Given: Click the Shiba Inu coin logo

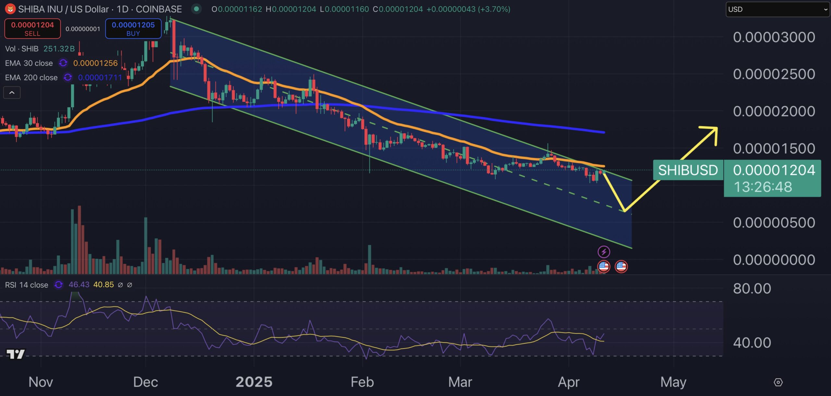Looking at the screenshot, I should 10,9.
